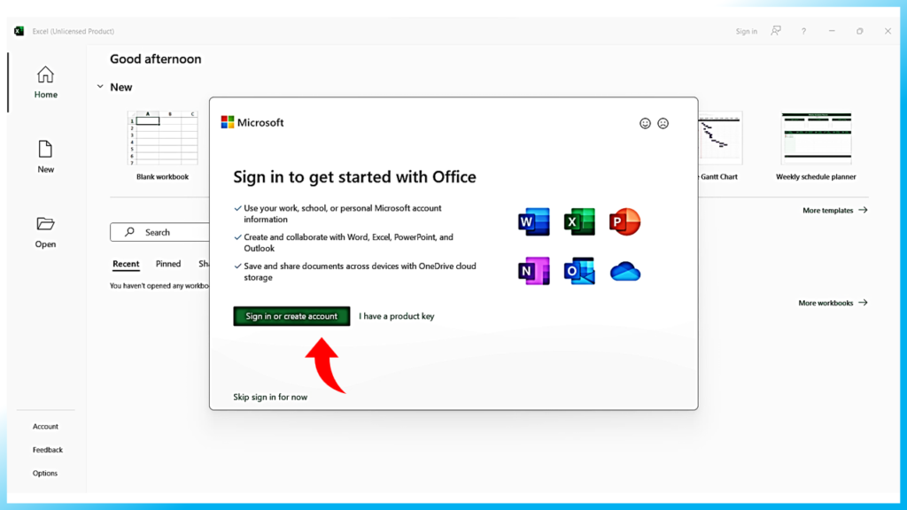Click the Excel app icon in dialog
Screen dimensions: 907x510
tap(579, 222)
